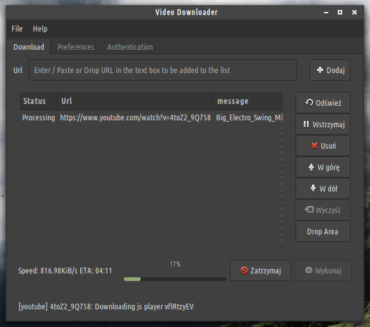Click the up arrow icon on W górę

(311, 167)
